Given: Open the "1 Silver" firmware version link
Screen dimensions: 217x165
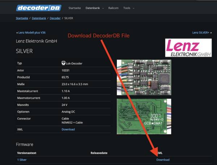Looking at the screenshot, I should (x=22, y=160).
